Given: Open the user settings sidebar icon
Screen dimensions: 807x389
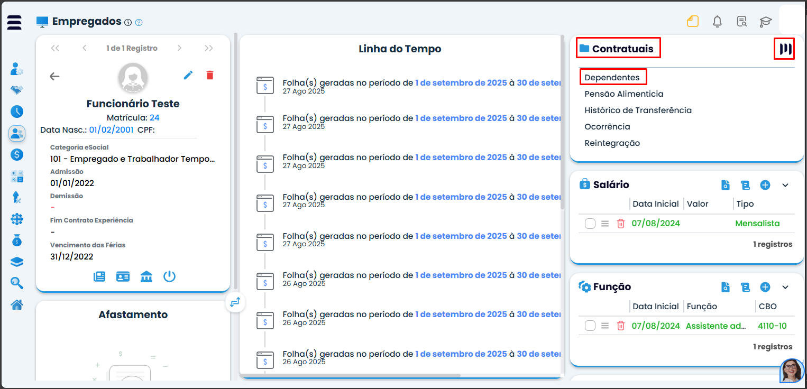Looking at the screenshot, I should click(17, 69).
